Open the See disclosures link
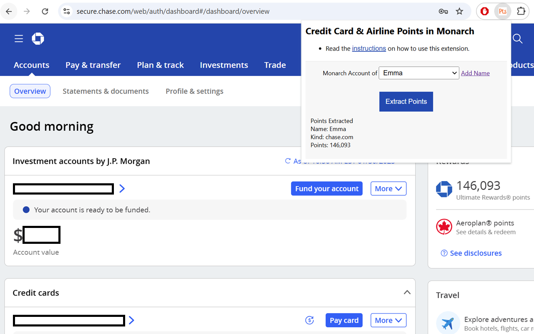534x334 pixels. pos(476,253)
